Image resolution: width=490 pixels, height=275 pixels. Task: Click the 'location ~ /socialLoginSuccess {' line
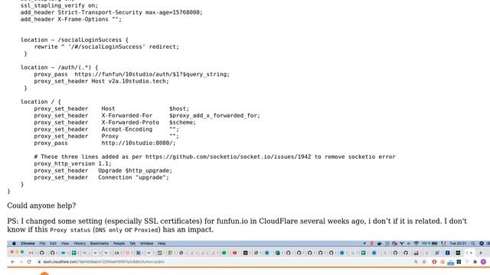click(74, 40)
